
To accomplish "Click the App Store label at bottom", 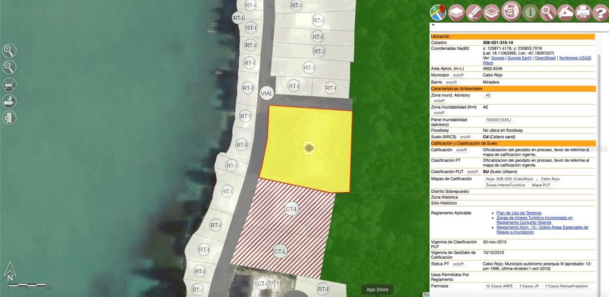I will pyautogui.click(x=377, y=290).
